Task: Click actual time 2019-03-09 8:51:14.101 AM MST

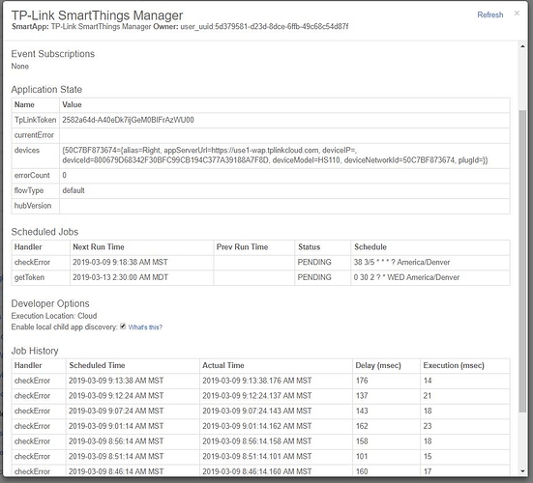Action: [257, 457]
